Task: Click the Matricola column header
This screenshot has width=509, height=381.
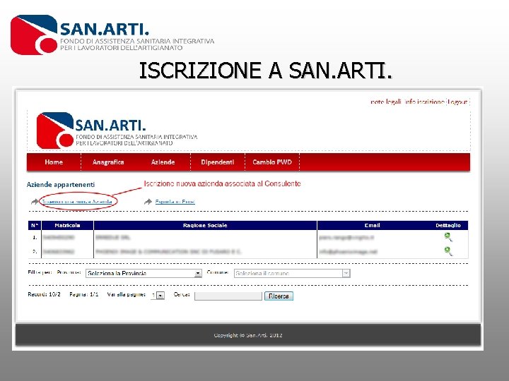Action: [x=68, y=225]
